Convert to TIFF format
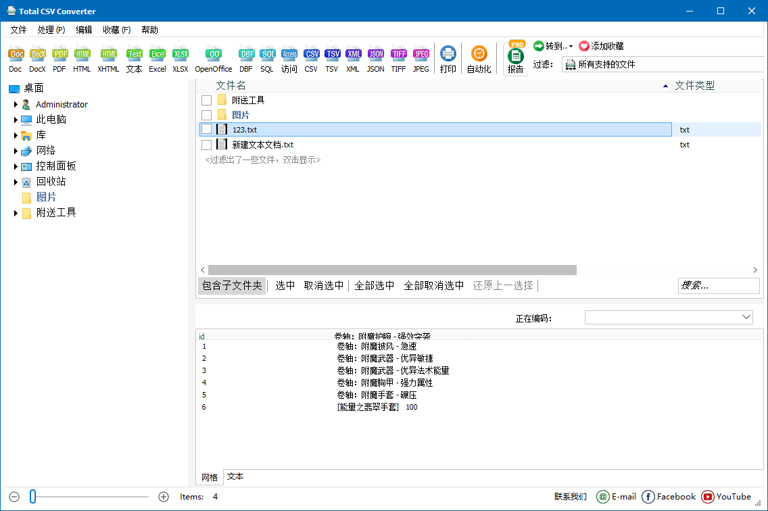768x511 pixels. coord(399,59)
